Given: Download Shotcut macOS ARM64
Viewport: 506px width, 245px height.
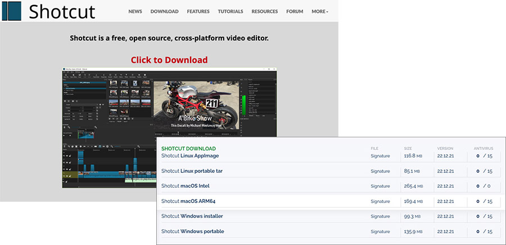Looking at the screenshot, I should (188, 201).
